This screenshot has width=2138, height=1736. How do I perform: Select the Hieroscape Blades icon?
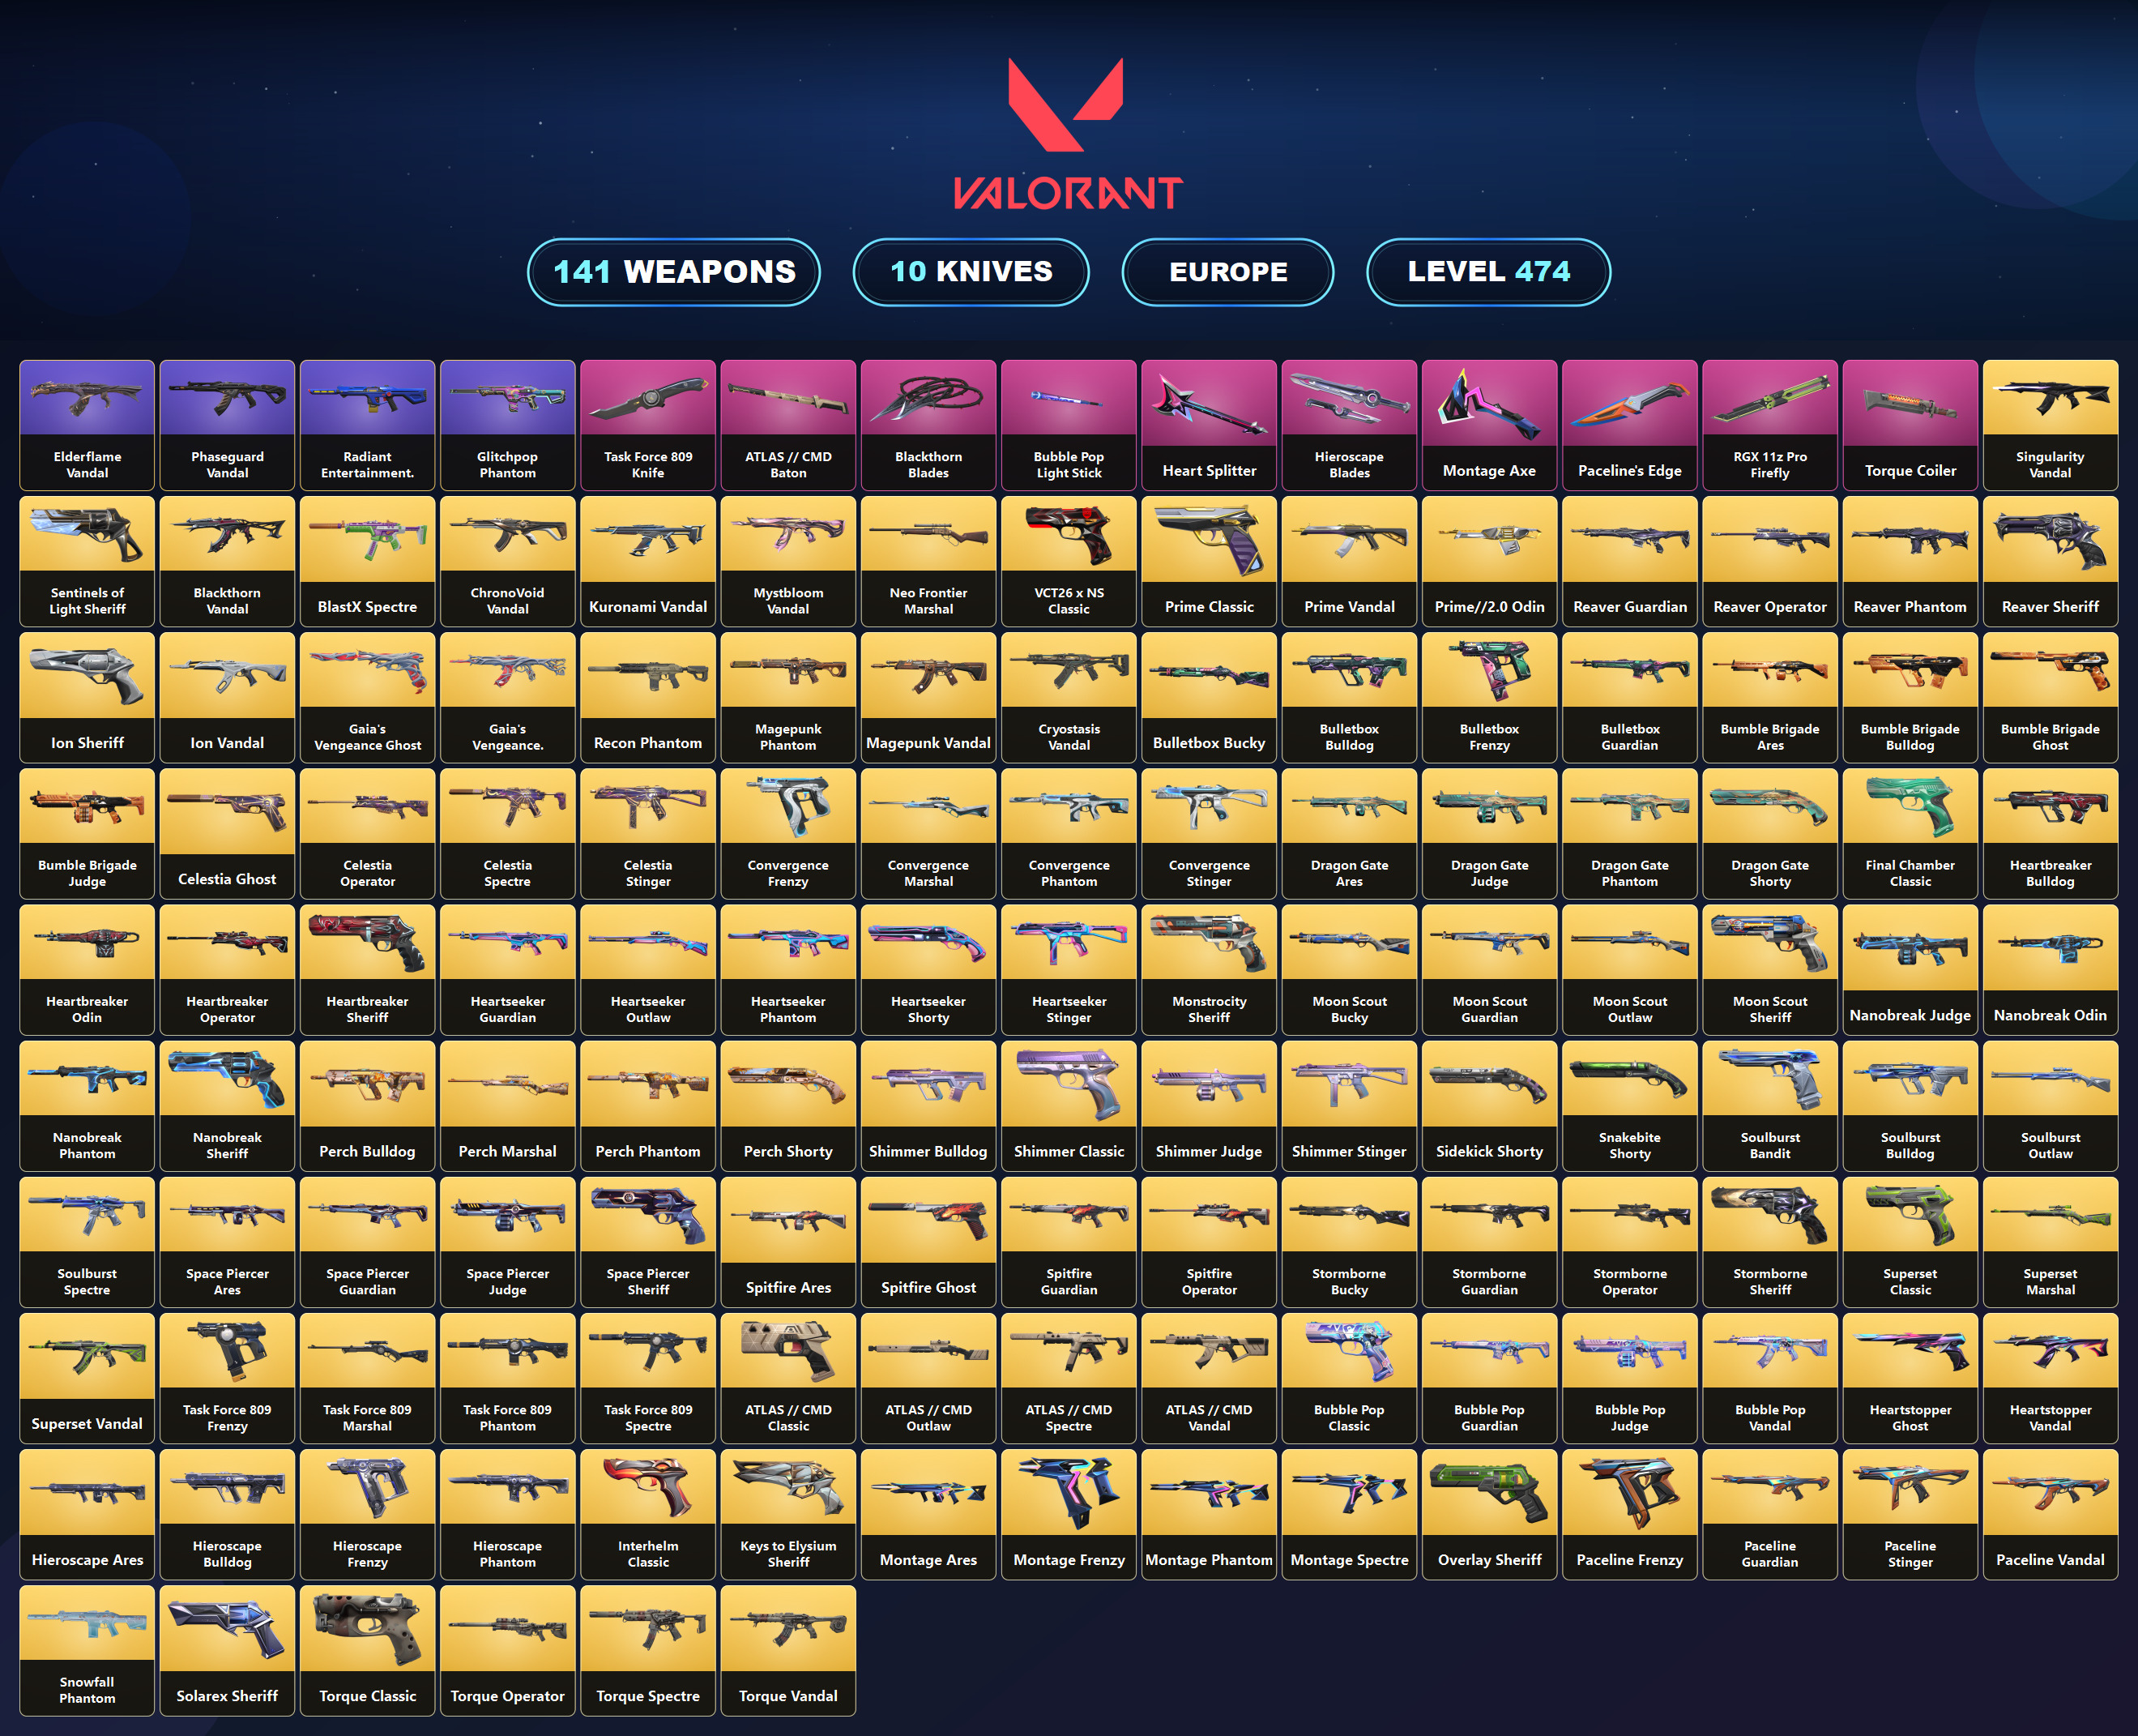pos(1350,398)
